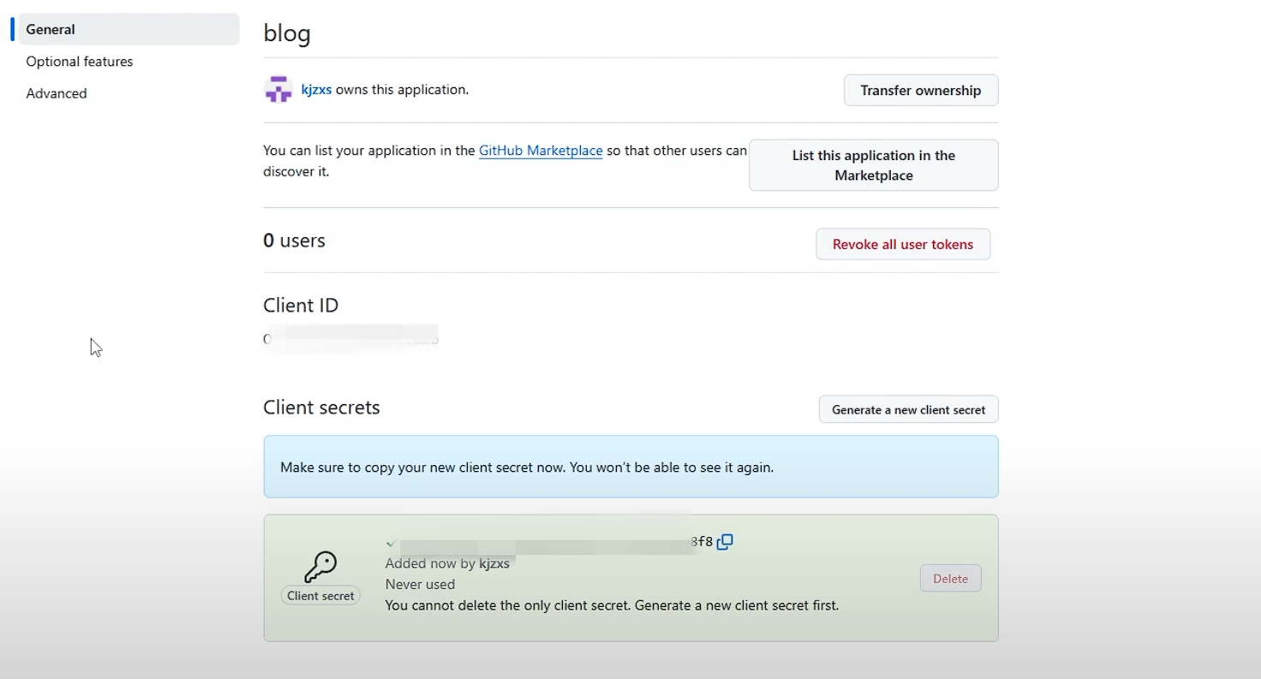Generate a new client secret
Viewport: 1261px width, 679px height.
point(908,409)
